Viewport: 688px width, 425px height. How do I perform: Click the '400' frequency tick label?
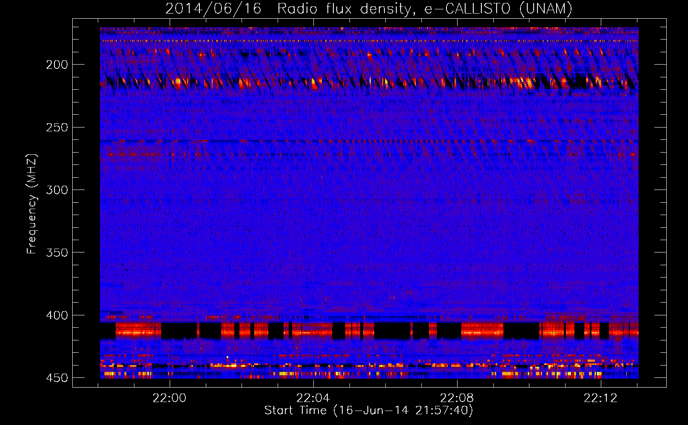click(x=57, y=315)
